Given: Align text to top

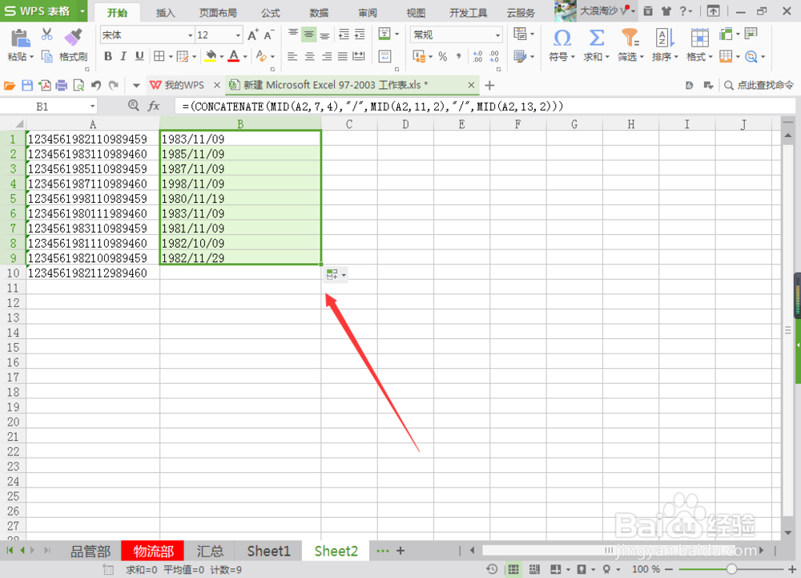Looking at the screenshot, I should pos(293,34).
